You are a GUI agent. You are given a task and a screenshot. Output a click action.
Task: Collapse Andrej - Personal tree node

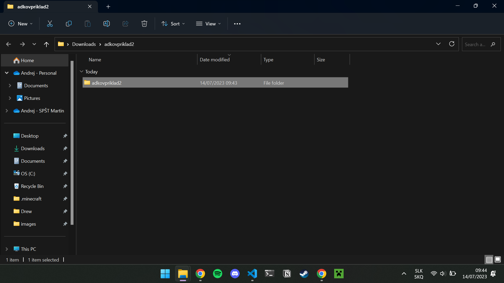click(7, 73)
